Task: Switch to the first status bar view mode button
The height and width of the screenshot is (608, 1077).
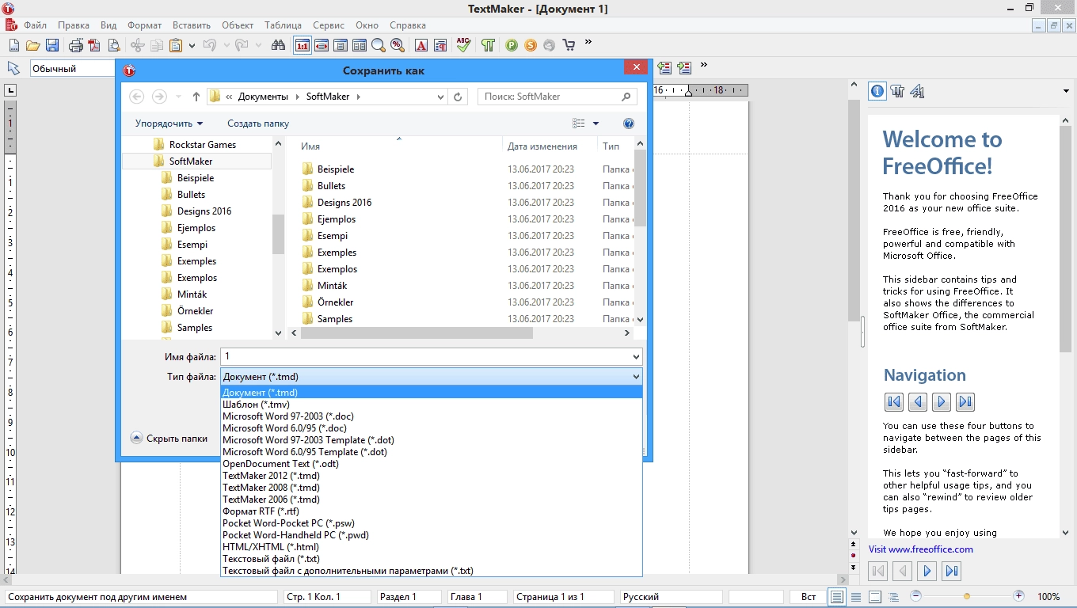Action: click(837, 596)
